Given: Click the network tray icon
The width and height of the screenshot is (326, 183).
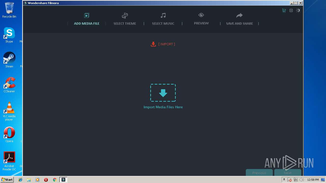Looking at the screenshot, I should pos(296,180).
